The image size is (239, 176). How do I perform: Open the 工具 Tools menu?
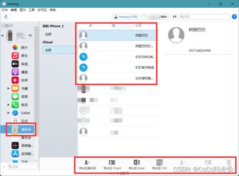[x=32, y=10]
